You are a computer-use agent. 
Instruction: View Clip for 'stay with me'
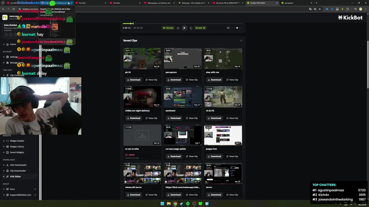[232, 80]
